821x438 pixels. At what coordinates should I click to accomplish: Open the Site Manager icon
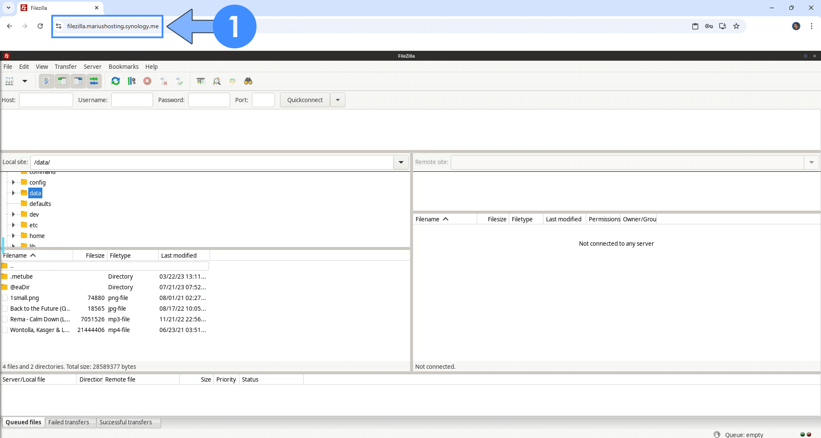pyautogui.click(x=9, y=81)
